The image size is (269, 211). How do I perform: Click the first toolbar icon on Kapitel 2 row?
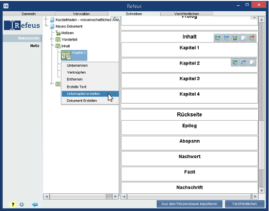235,62
